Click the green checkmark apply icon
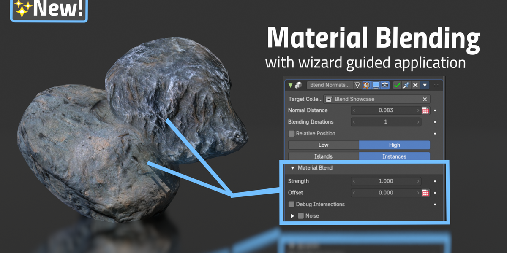The image size is (507, 253). [397, 85]
